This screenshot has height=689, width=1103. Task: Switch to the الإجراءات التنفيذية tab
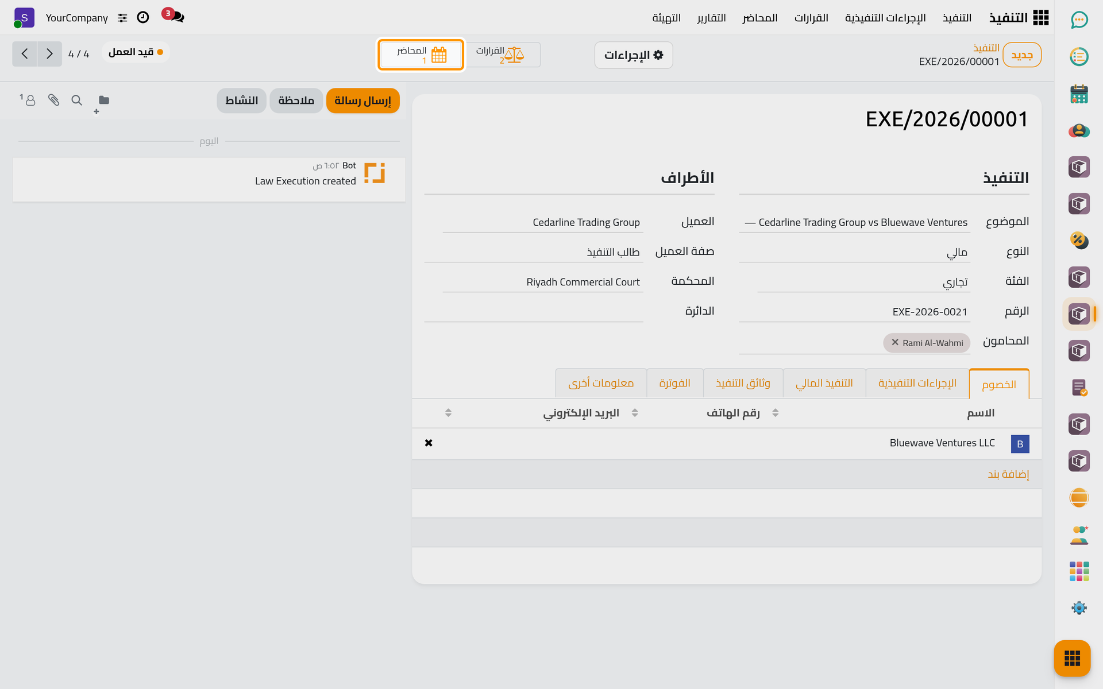pyautogui.click(x=917, y=383)
